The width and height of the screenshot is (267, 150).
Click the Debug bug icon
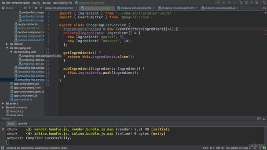pyautogui.click(x=229, y=2)
